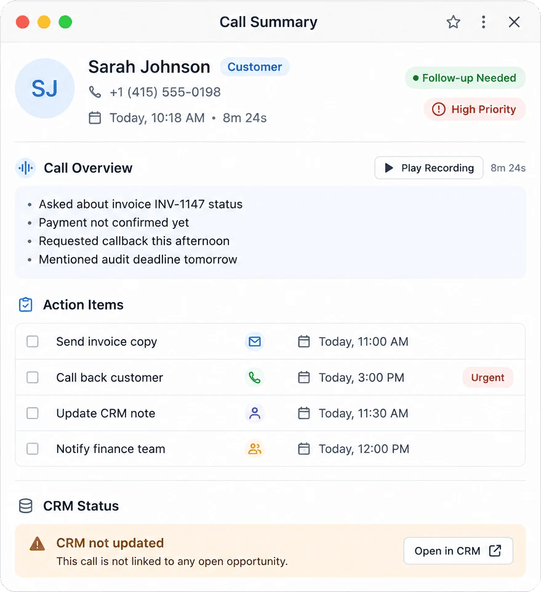This screenshot has width=541, height=592.
Task: Open this call in CRM
Action: pyautogui.click(x=458, y=551)
